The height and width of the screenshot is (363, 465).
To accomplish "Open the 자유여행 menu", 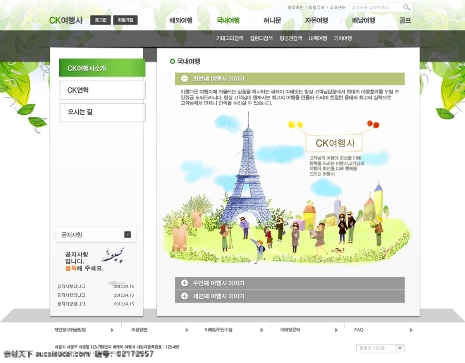I will [316, 21].
